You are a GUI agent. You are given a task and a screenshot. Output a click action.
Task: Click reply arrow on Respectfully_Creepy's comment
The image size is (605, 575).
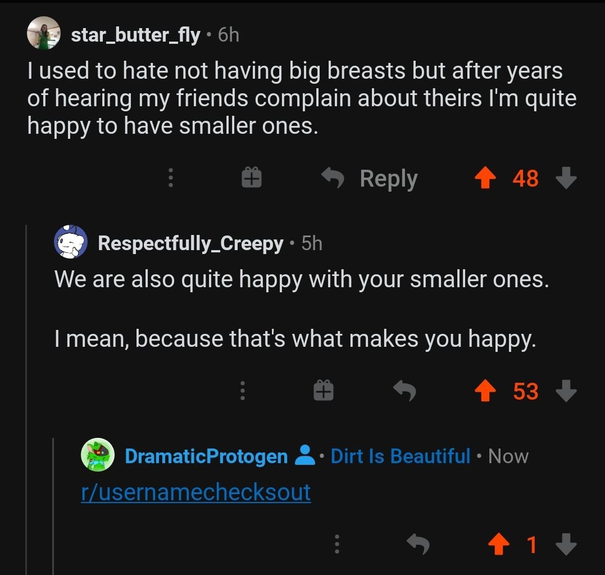click(404, 391)
